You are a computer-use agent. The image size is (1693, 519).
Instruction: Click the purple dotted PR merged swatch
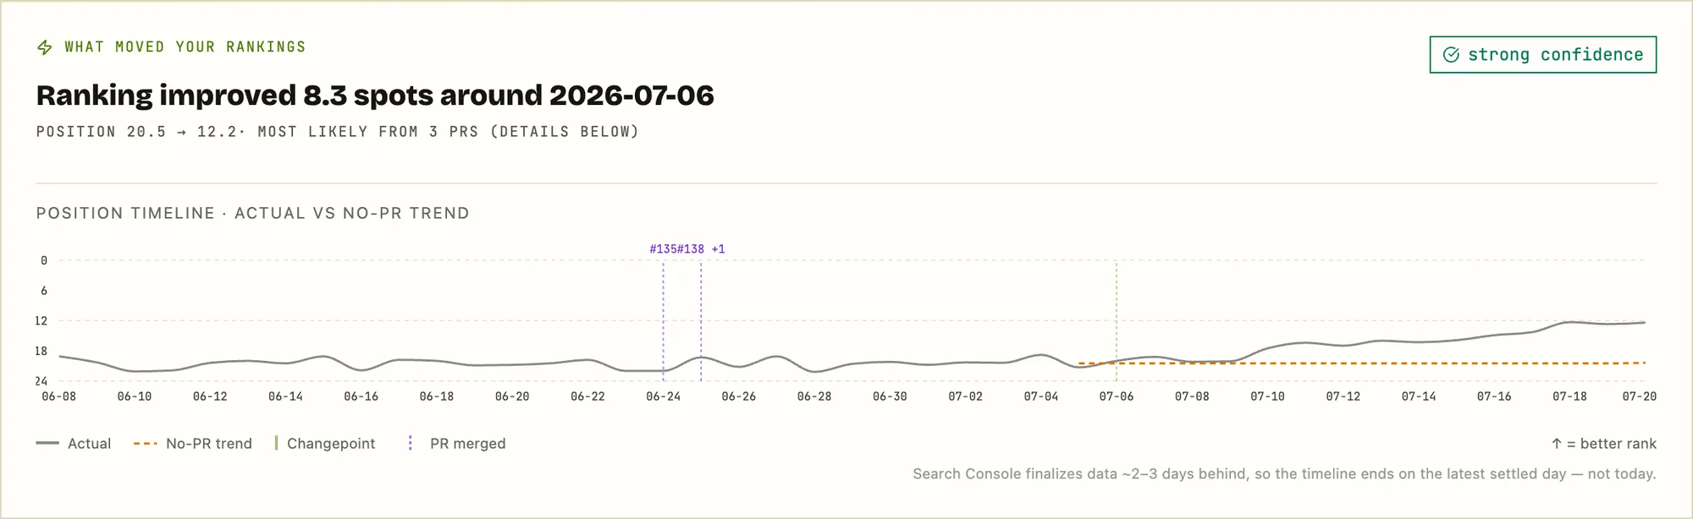(x=411, y=444)
